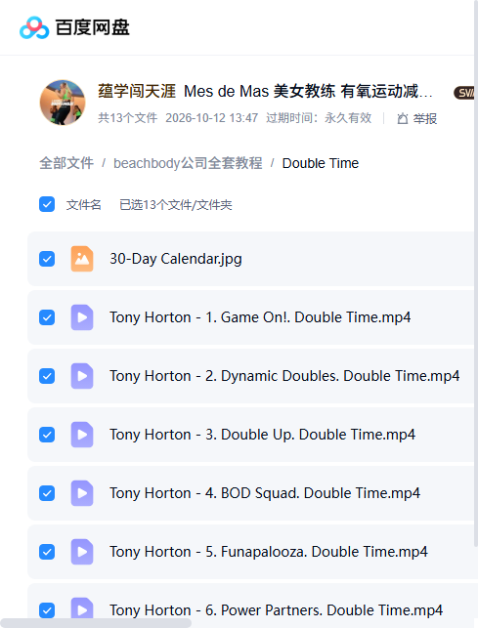Click the Double Time breadcrumb
This screenshot has width=478, height=628.
(321, 163)
